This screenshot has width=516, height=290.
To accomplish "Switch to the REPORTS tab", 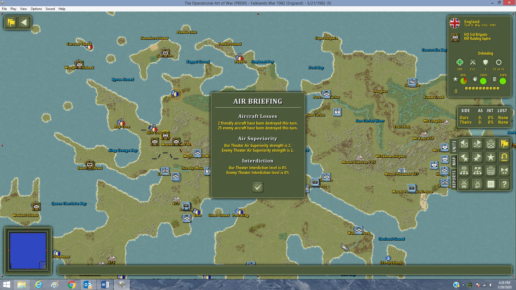I will (x=454, y=179).
